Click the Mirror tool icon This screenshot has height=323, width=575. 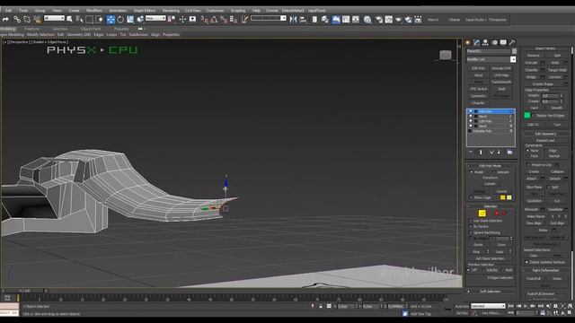293,20
